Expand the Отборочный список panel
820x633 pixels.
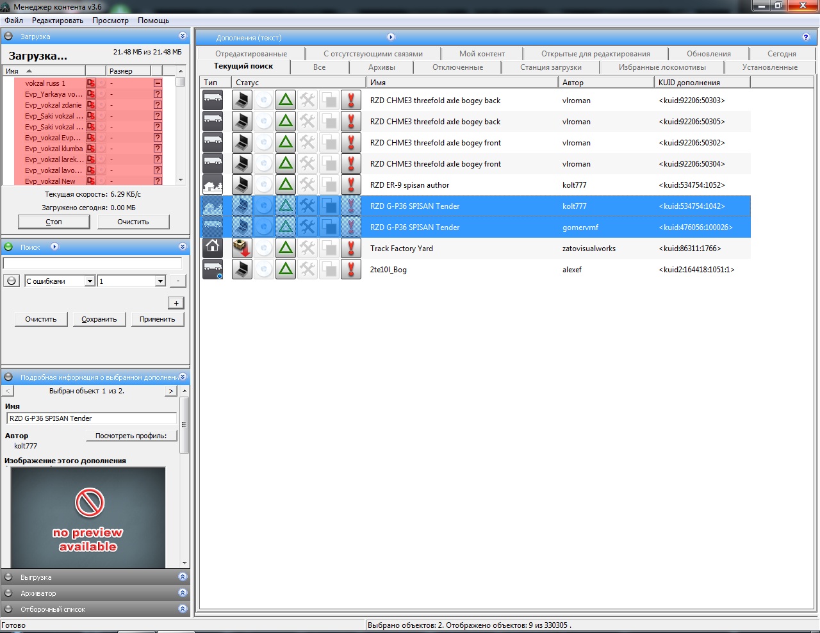[x=182, y=609]
